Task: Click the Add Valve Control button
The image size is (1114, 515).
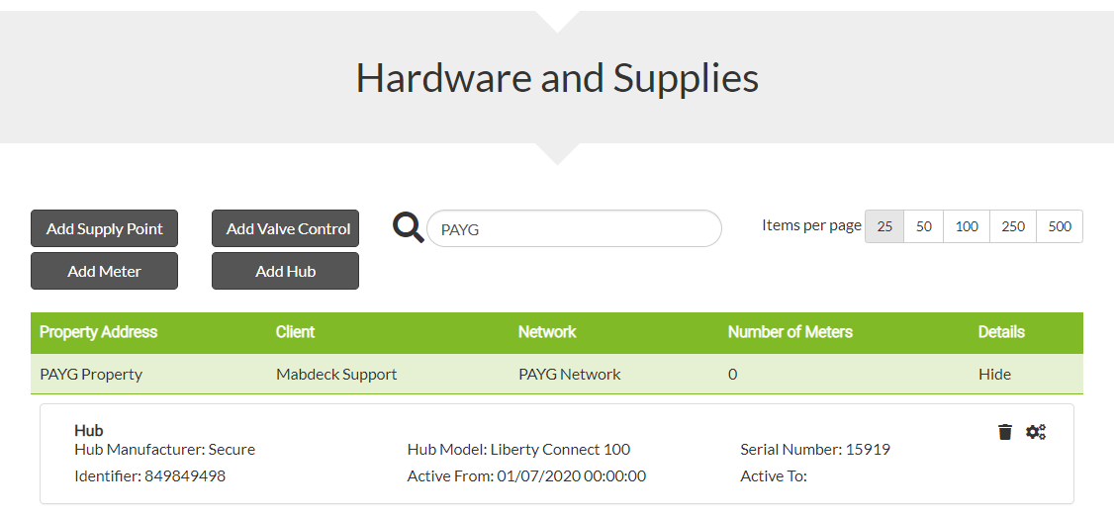Action: click(286, 228)
